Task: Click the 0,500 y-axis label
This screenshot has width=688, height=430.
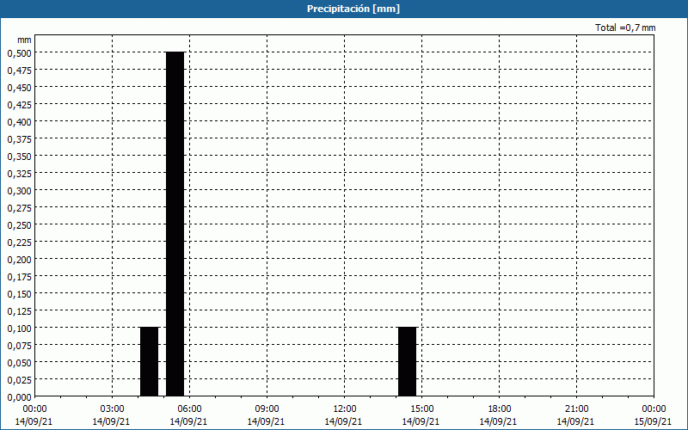Action: pos(19,52)
